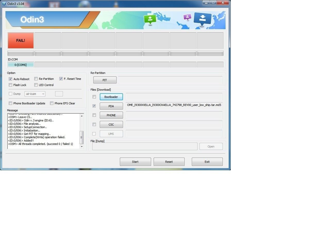Check the Dump option checkbox
330x248 pixels.
click(x=11, y=94)
